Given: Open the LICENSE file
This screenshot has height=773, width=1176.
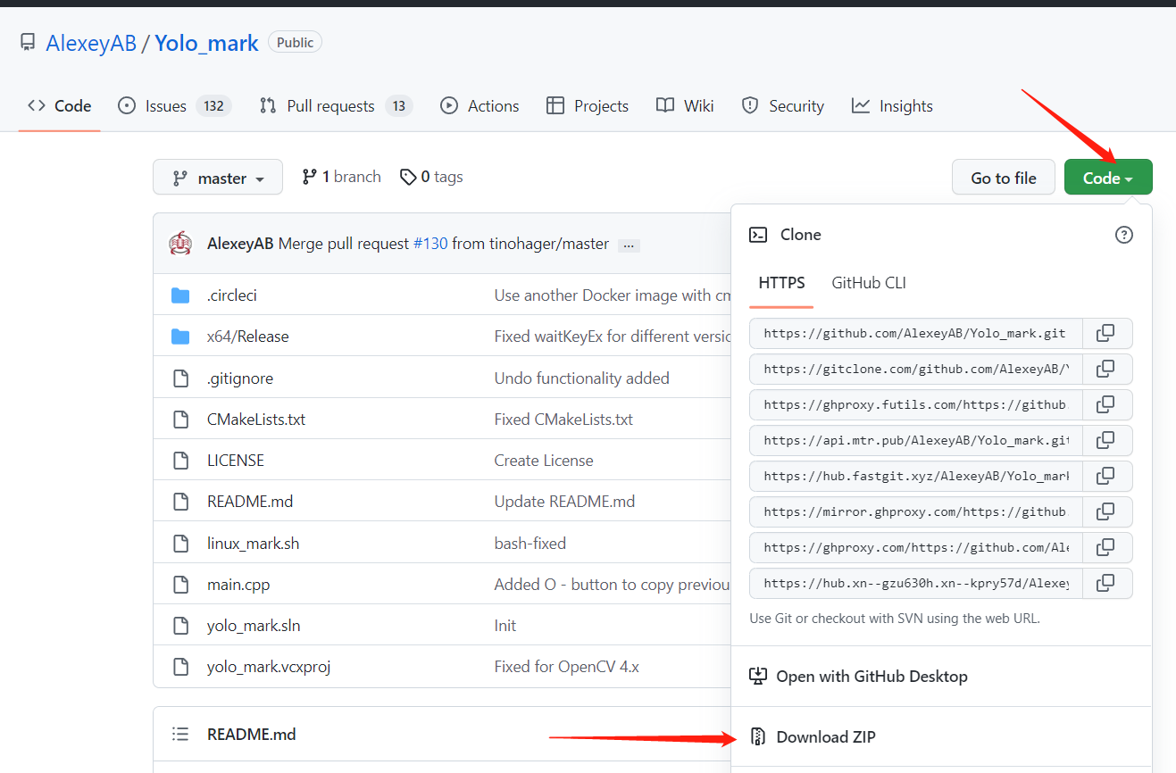Looking at the screenshot, I should click(x=236, y=461).
